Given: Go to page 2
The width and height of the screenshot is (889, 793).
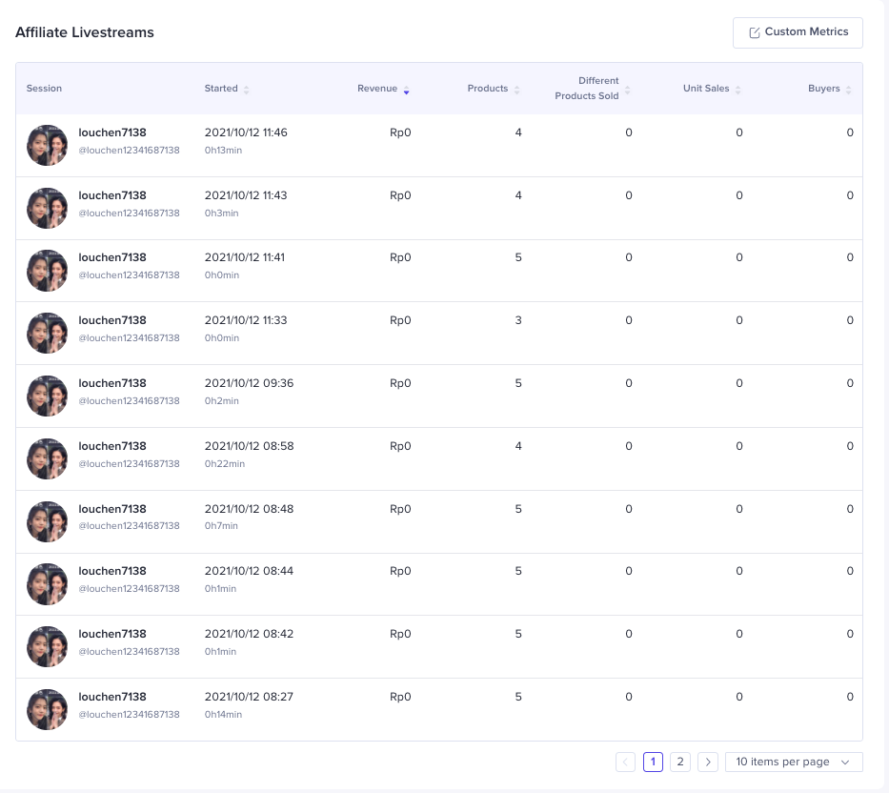Looking at the screenshot, I should point(680,762).
